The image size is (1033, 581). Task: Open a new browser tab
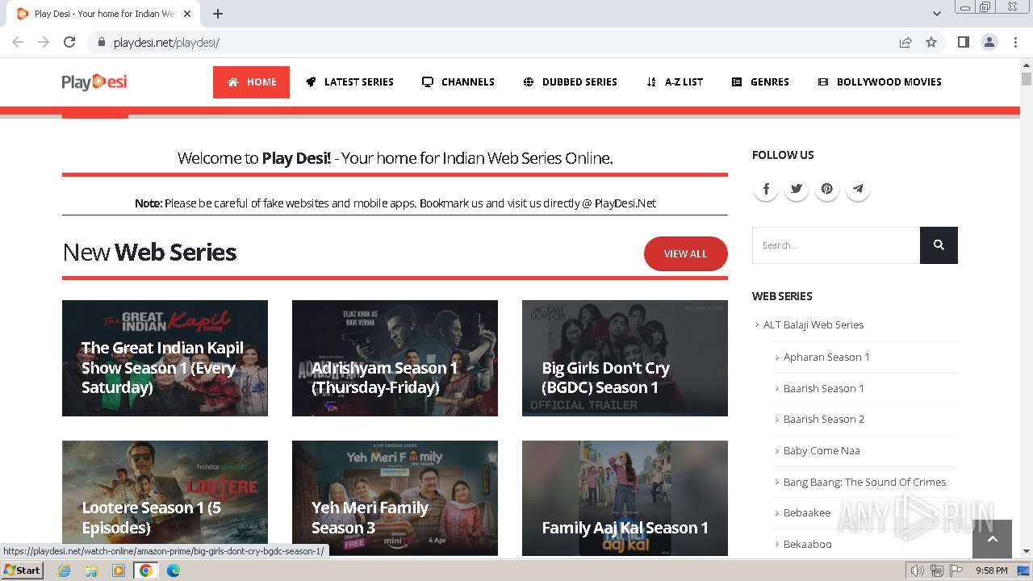pos(218,14)
